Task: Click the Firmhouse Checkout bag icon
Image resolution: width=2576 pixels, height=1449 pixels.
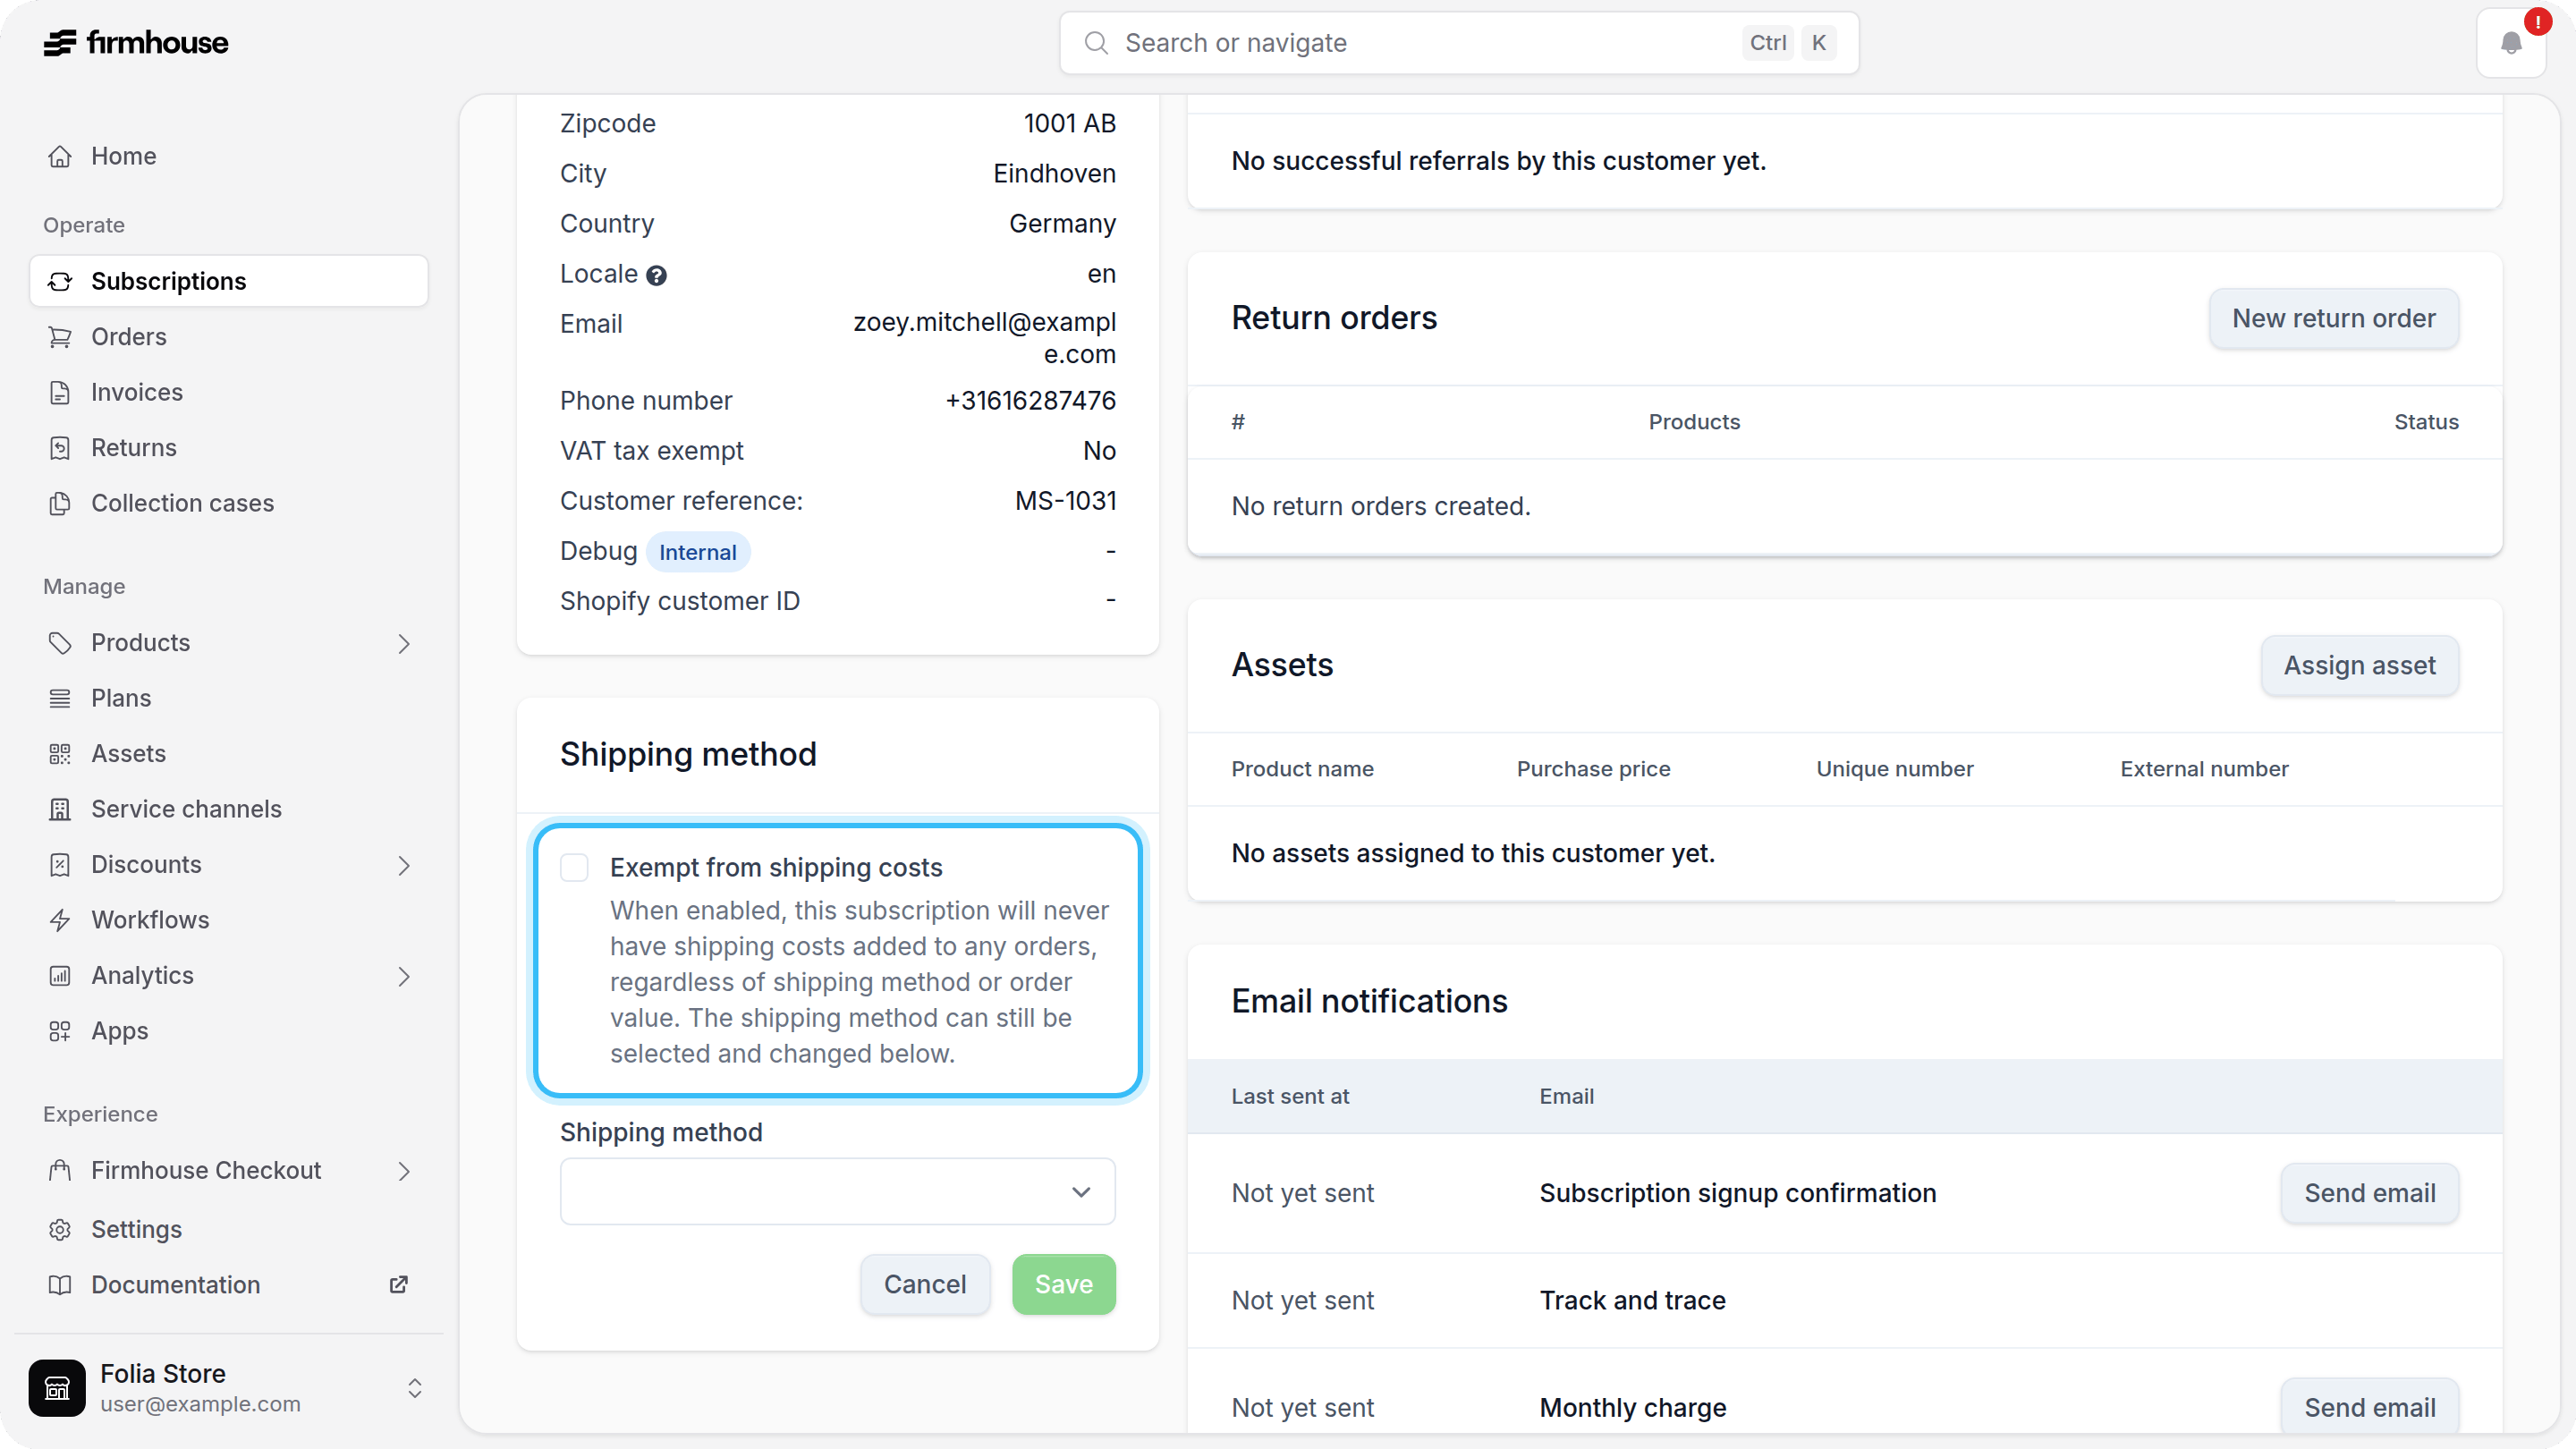Action: pyautogui.click(x=60, y=1171)
